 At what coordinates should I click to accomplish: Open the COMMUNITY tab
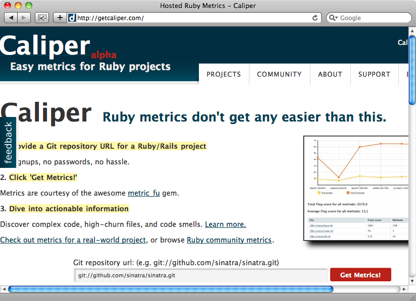(x=279, y=74)
